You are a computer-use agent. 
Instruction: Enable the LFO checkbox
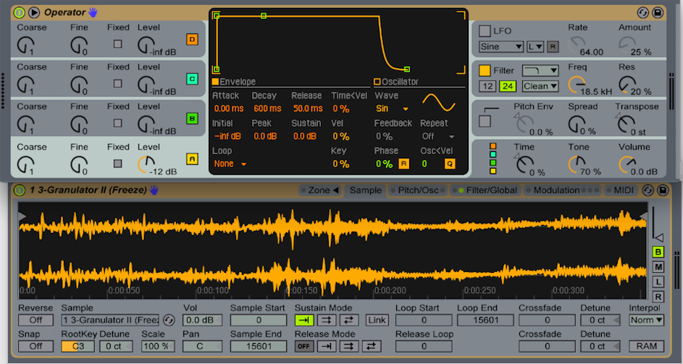(485, 31)
